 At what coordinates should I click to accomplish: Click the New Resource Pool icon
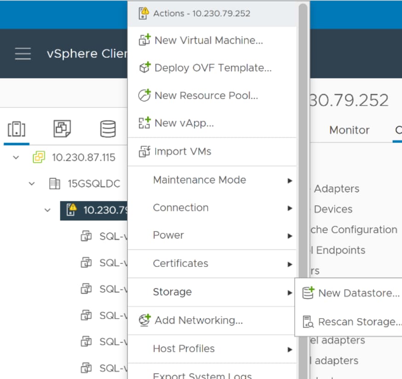pyautogui.click(x=145, y=95)
